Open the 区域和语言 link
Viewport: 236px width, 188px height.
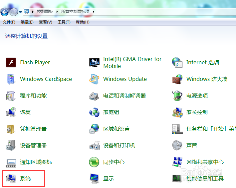click(117, 129)
